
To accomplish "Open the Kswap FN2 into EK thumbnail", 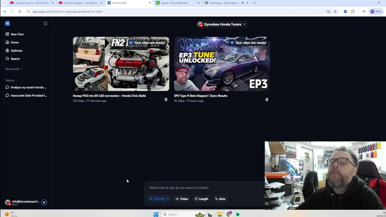I will coord(121,64).
